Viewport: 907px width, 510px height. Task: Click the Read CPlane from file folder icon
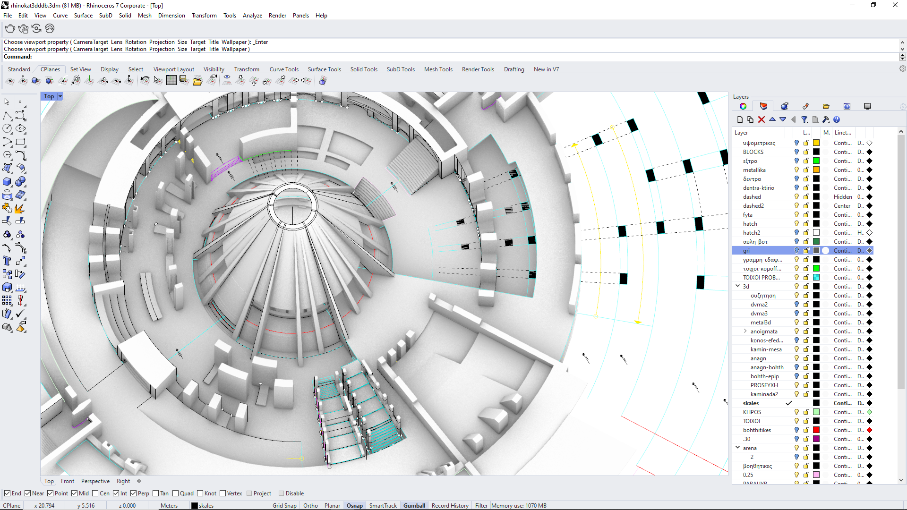point(197,81)
